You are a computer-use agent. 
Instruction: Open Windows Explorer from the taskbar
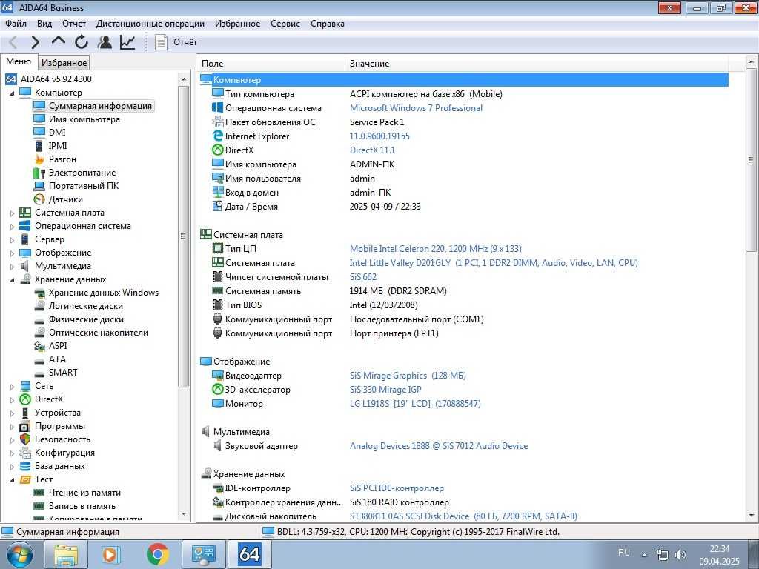[66, 554]
